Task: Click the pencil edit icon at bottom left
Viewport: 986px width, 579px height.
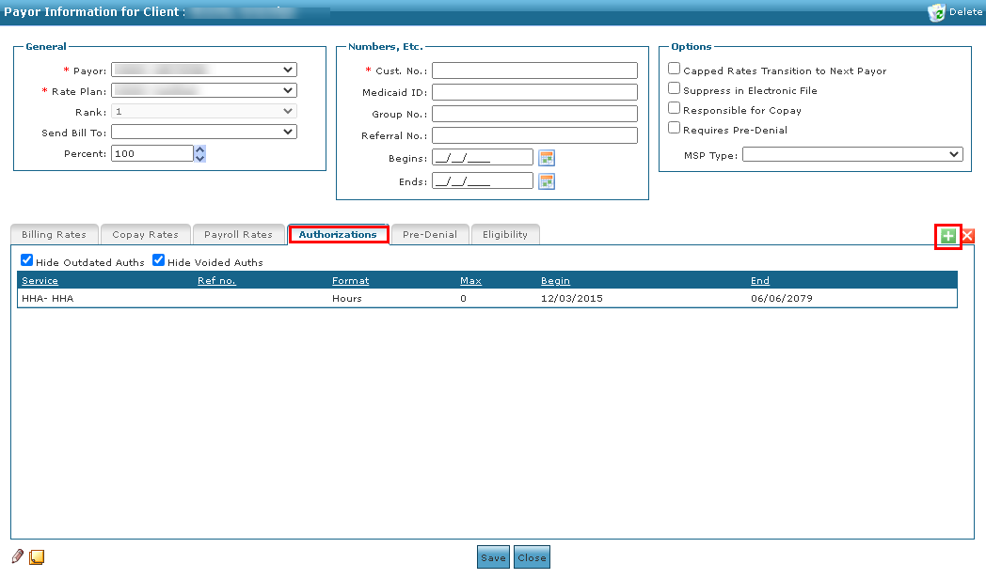Action: pyautogui.click(x=18, y=557)
